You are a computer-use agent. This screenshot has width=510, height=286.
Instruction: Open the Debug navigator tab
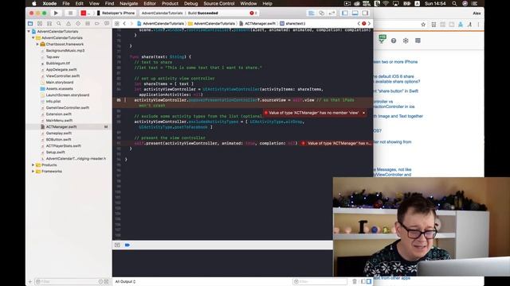coord(88,23)
